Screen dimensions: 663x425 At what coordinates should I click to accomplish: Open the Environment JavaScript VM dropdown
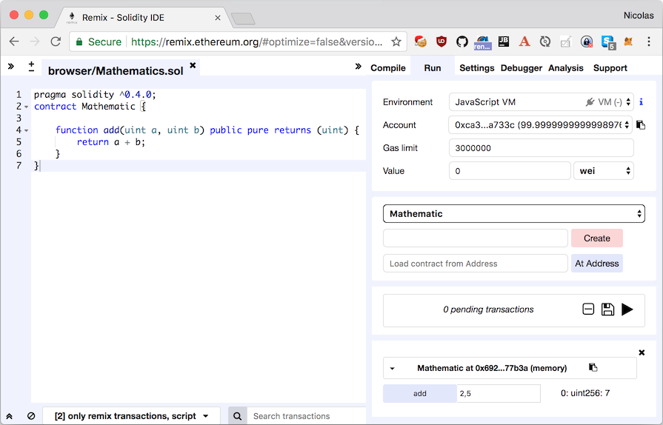pyautogui.click(x=541, y=102)
